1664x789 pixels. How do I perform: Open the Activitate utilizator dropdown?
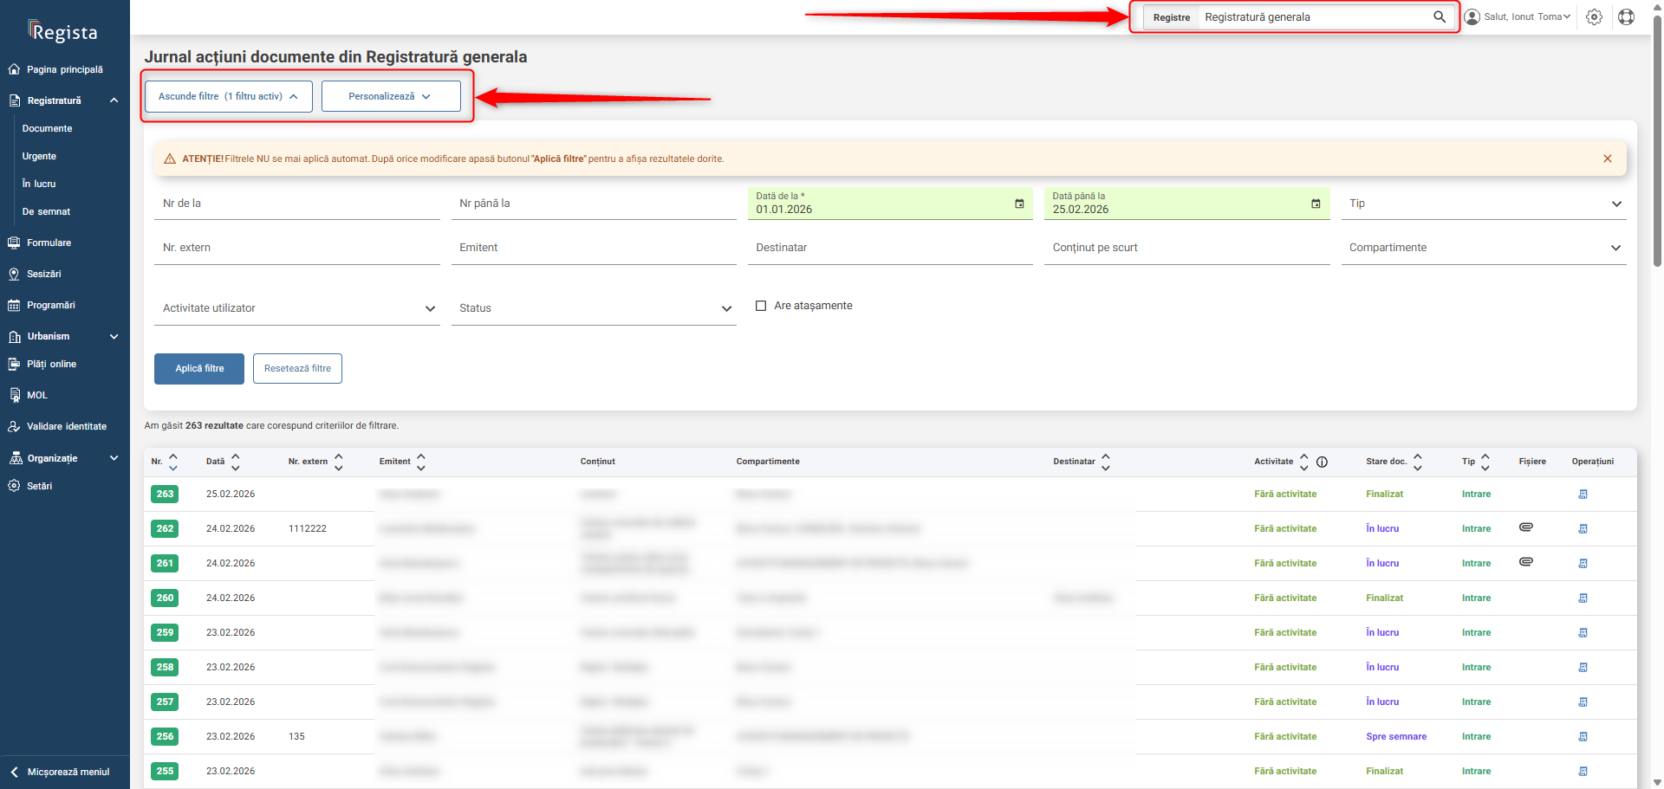[x=297, y=308]
